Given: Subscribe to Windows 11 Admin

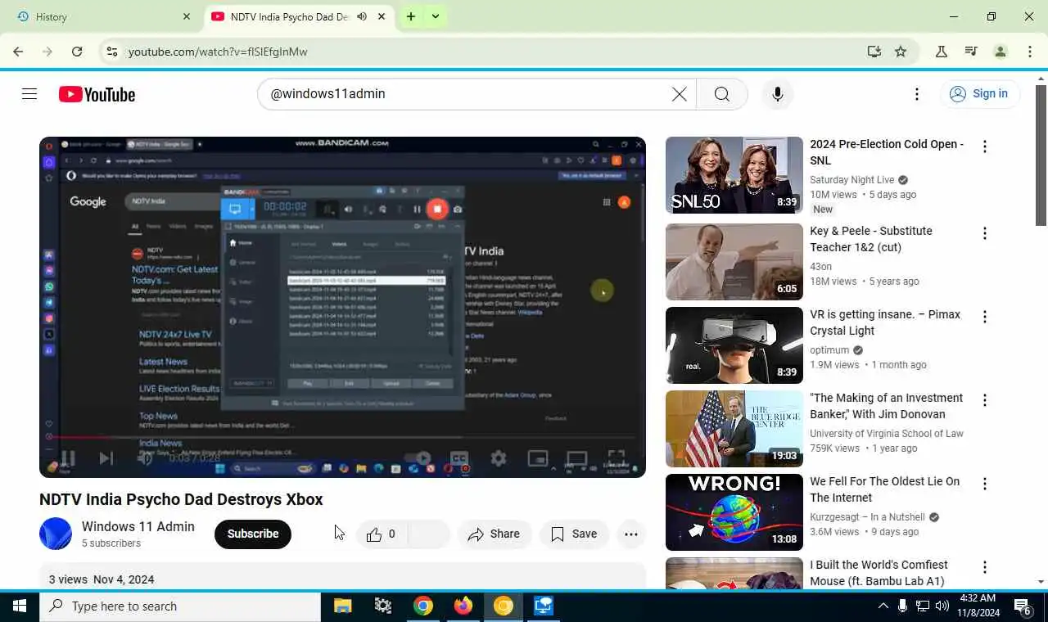Looking at the screenshot, I should 253,534.
